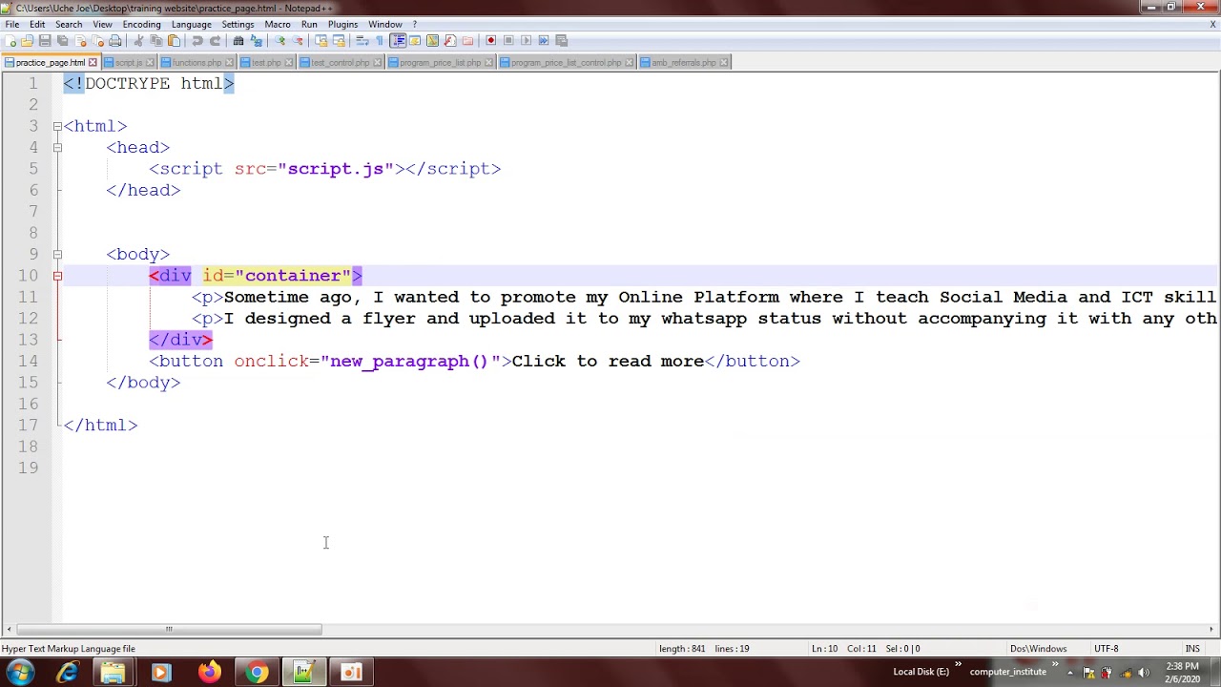Save the recorded macro icon
The width and height of the screenshot is (1221, 687).
561,40
